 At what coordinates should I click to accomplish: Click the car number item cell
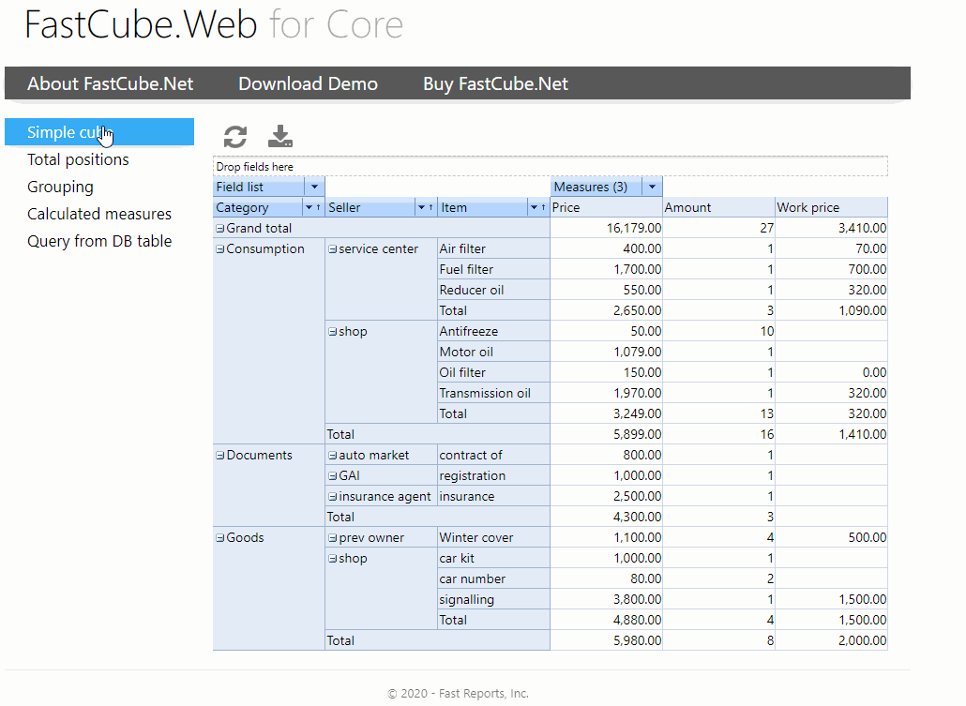493,579
